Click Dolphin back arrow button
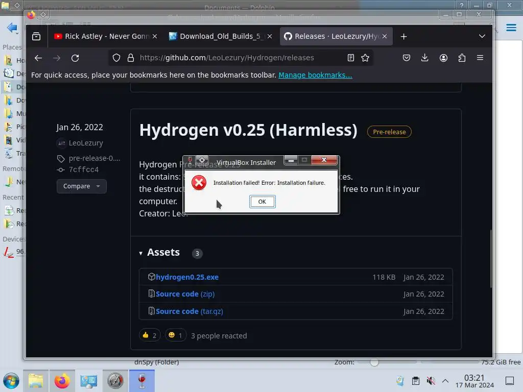This screenshot has height=392, width=523. coord(11,28)
